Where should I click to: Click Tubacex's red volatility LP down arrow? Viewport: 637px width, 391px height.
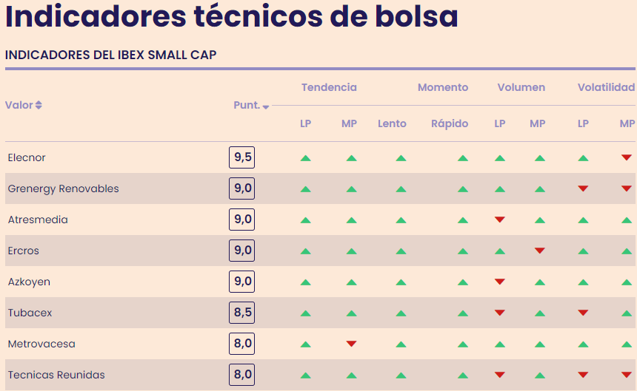coord(583,313)
